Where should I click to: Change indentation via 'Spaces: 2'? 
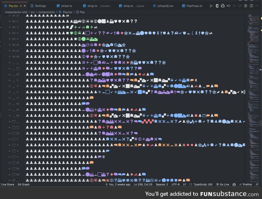click(x=162, y=184)
